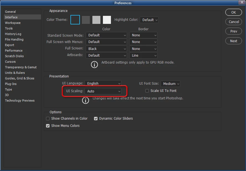Select Type preferences category

[22, 89]
